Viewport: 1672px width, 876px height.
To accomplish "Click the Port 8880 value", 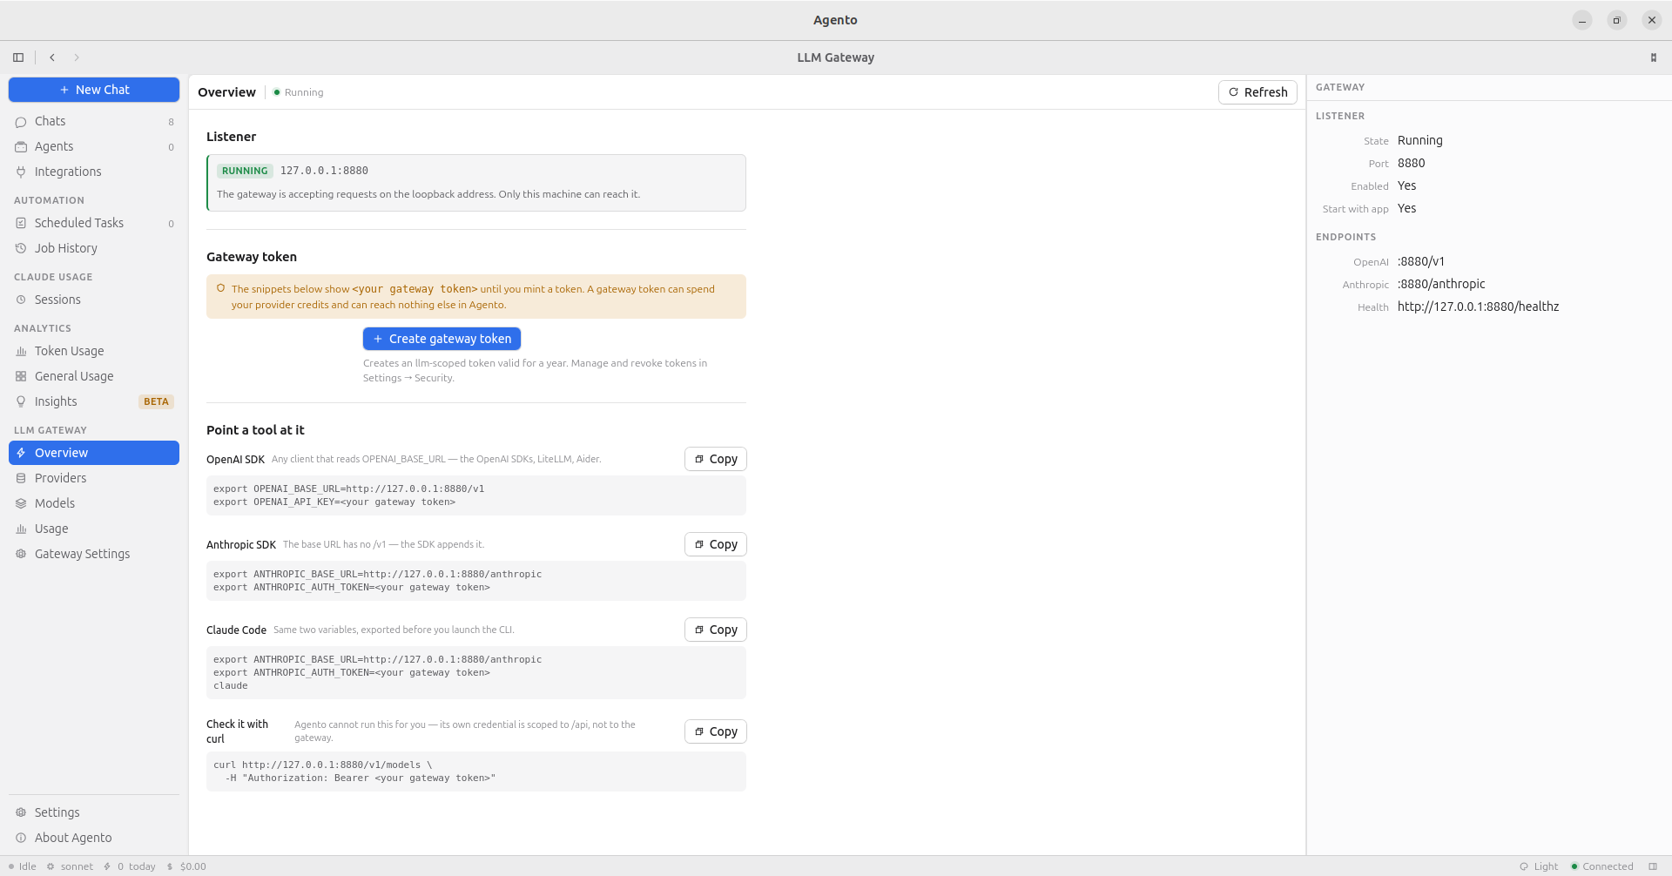I will (1411, 163).
